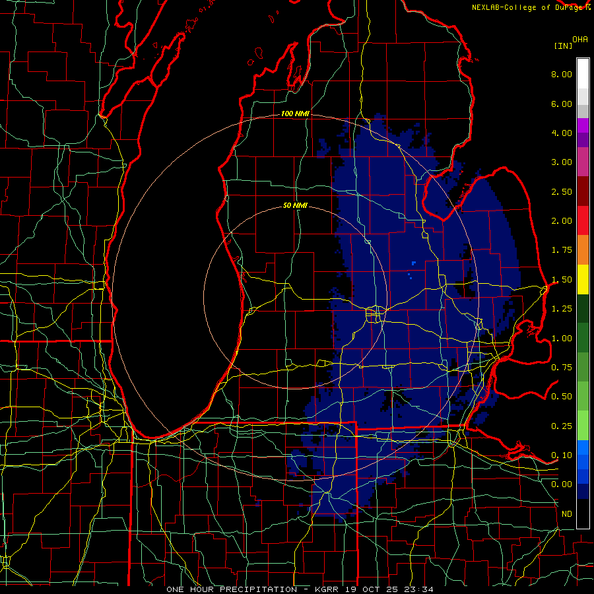Screen dimensions: 594x594
Task: Click the '8.00' legend value
Action: coord(562,74)
